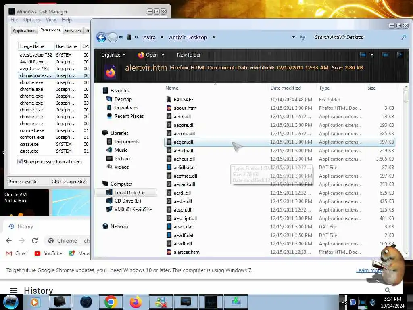
Task: Open the Pictures library
Action: click(123, 158)
